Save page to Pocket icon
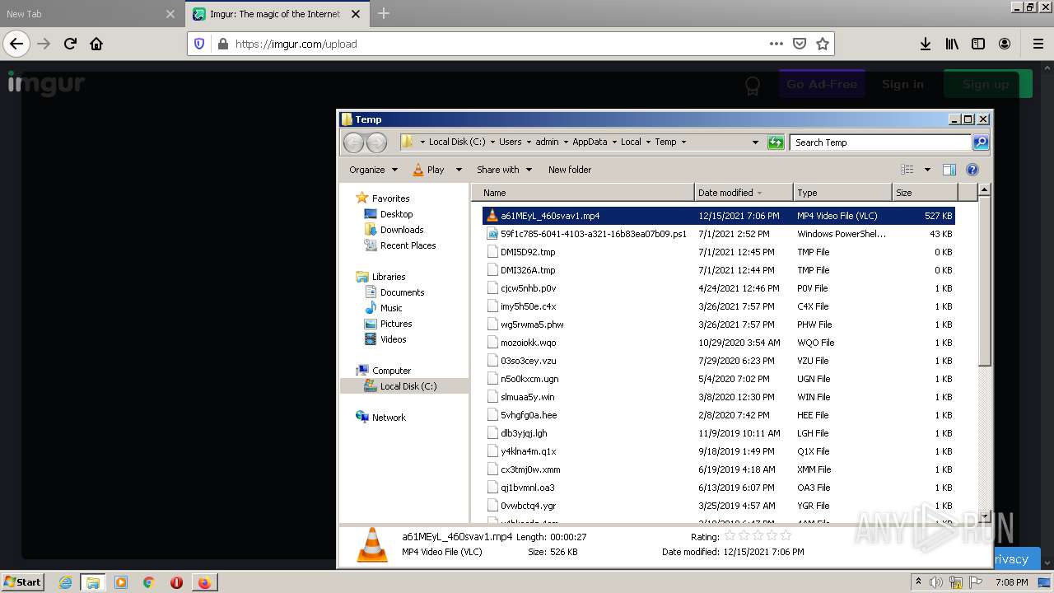Screen dimensions: 1054x593 (799, 44)
